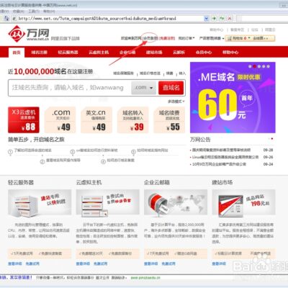The height and width of the screenshot is (288, 288).
Task: Open the 会员中心 navigation tab
Action: (204, 53)
